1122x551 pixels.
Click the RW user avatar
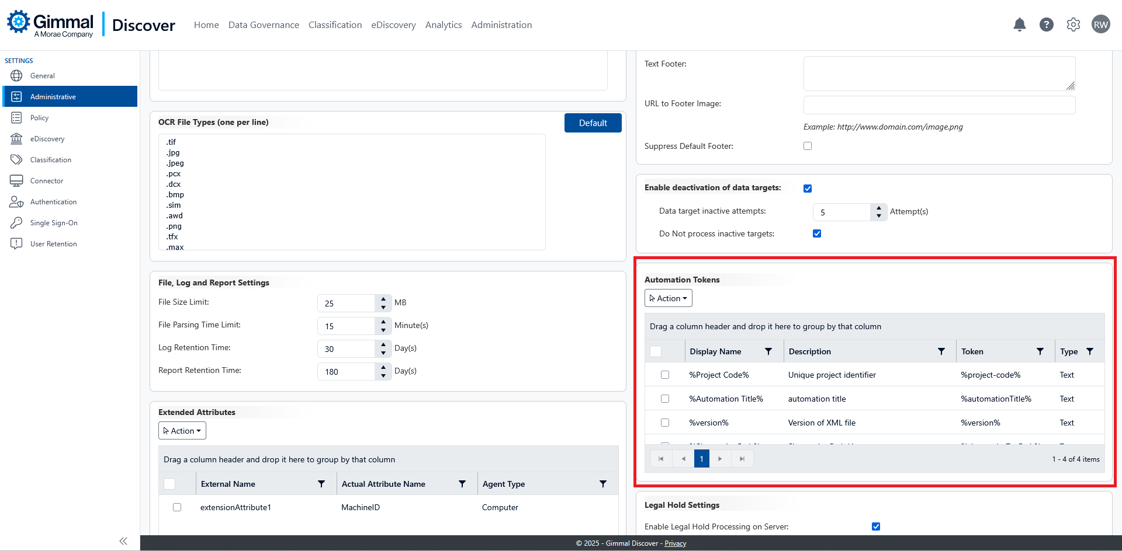[x=1100, y=25]
